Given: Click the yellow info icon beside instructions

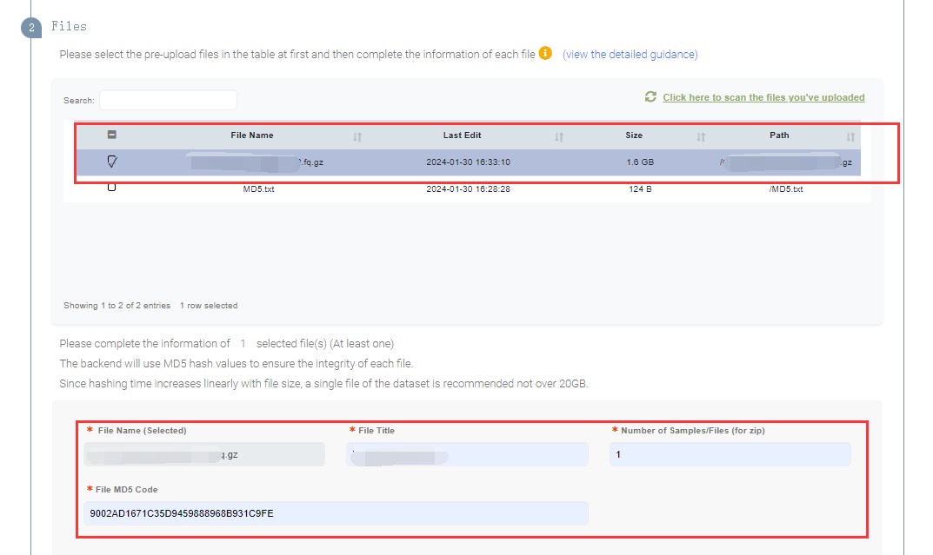Looking at the screenshot, I should [545, 53].
